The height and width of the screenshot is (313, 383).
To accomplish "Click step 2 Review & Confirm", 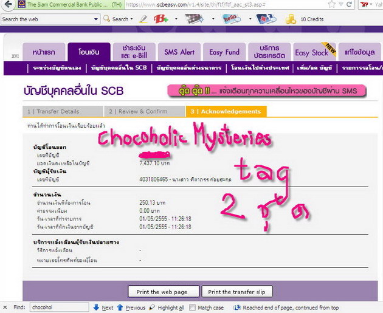I will [x=144, y=112].
